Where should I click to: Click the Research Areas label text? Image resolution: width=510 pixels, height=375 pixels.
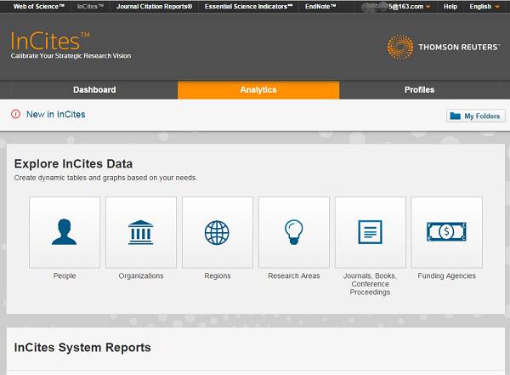[294, 276]
